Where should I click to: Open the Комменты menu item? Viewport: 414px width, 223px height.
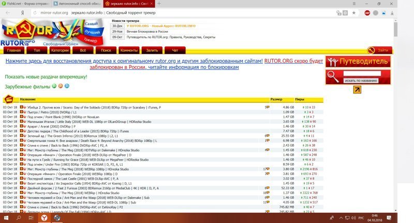[x=129, y=50]
